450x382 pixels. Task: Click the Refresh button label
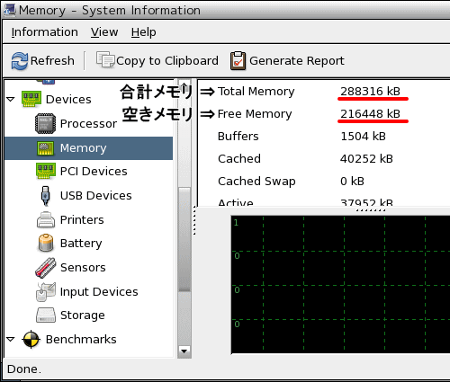click(x=52, y=61)
